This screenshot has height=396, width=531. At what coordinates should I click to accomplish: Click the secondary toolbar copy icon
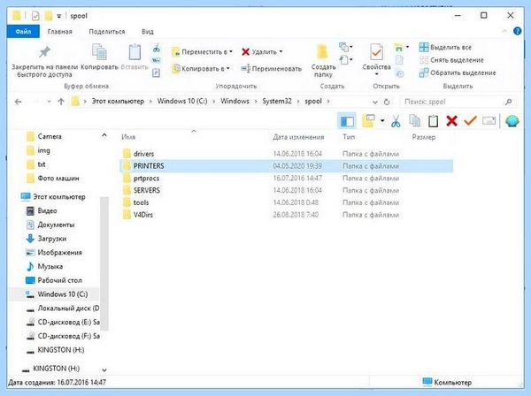[414, 121]
